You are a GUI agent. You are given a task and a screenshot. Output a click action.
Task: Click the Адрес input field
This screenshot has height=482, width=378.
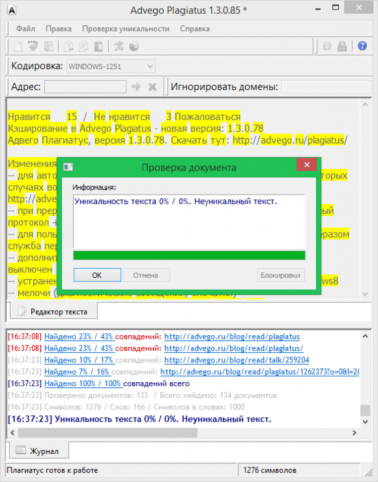click(86, 87)
